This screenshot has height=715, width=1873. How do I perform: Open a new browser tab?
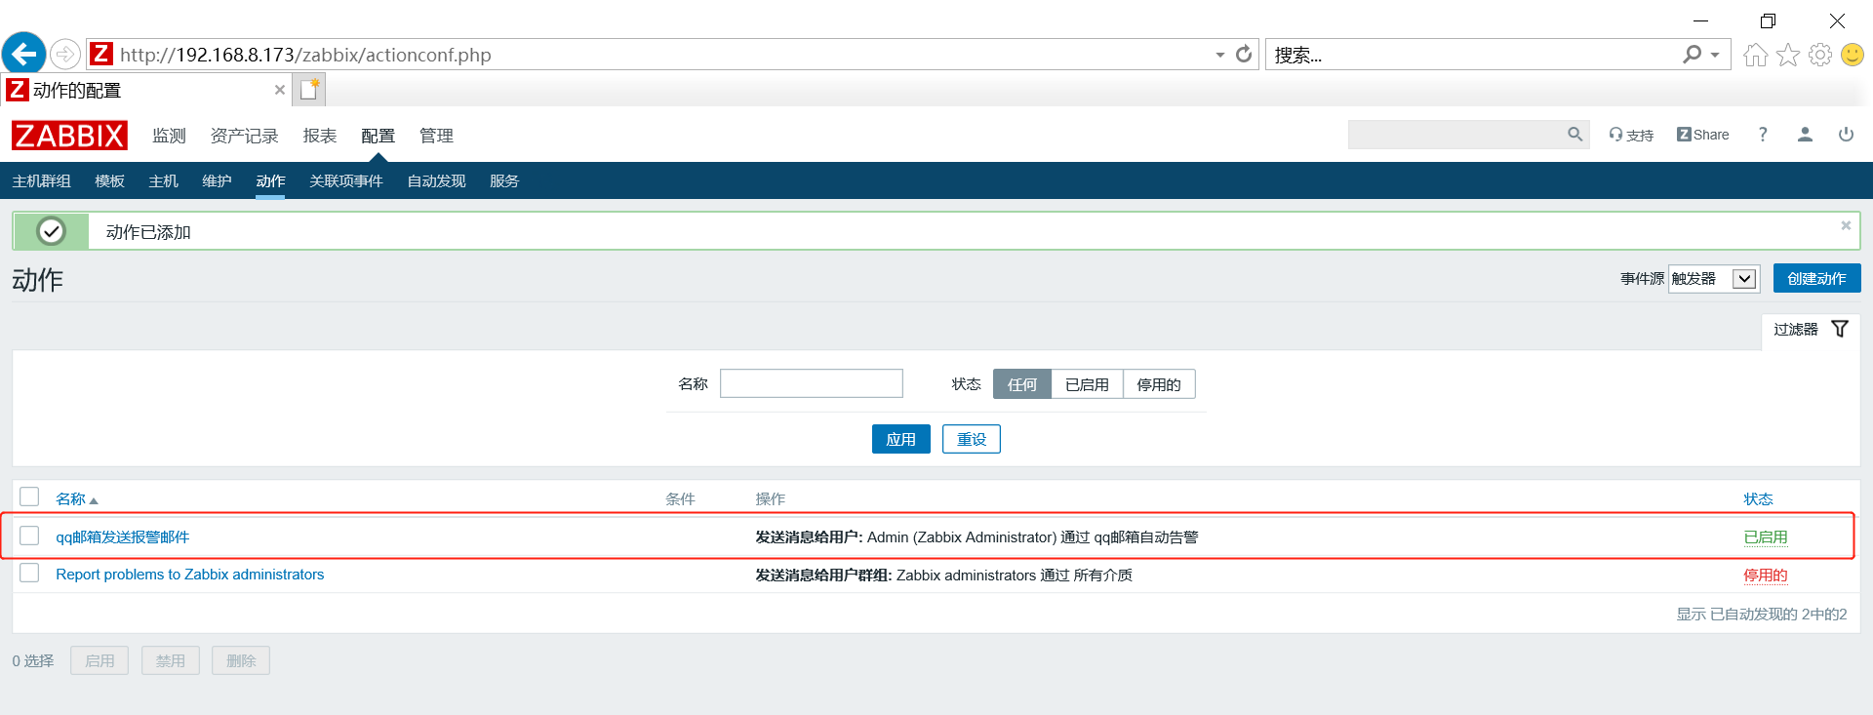click(309, 90)
